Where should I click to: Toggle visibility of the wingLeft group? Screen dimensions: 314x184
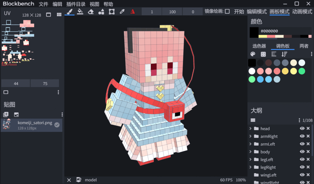click(302, 175)
